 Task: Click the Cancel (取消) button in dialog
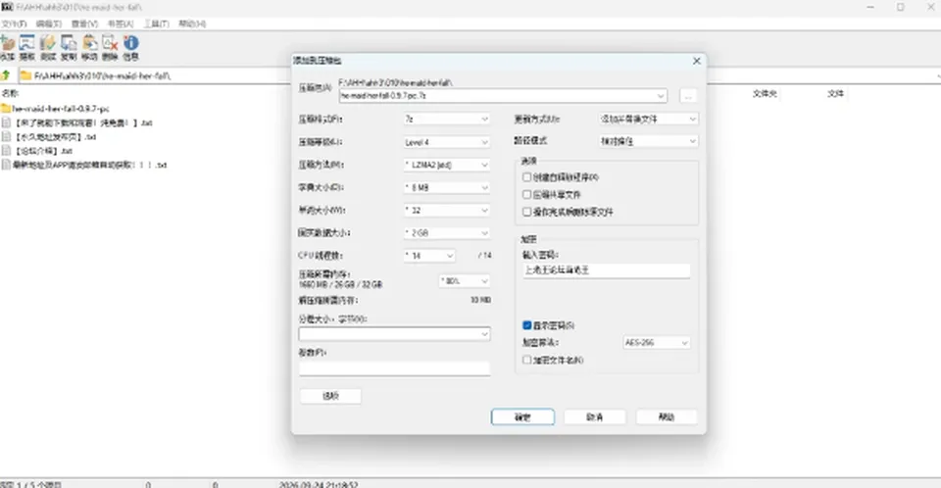(x=595, y=417)
